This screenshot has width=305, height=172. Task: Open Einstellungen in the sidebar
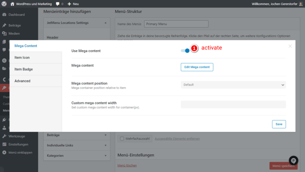click(x=18, y=144)
